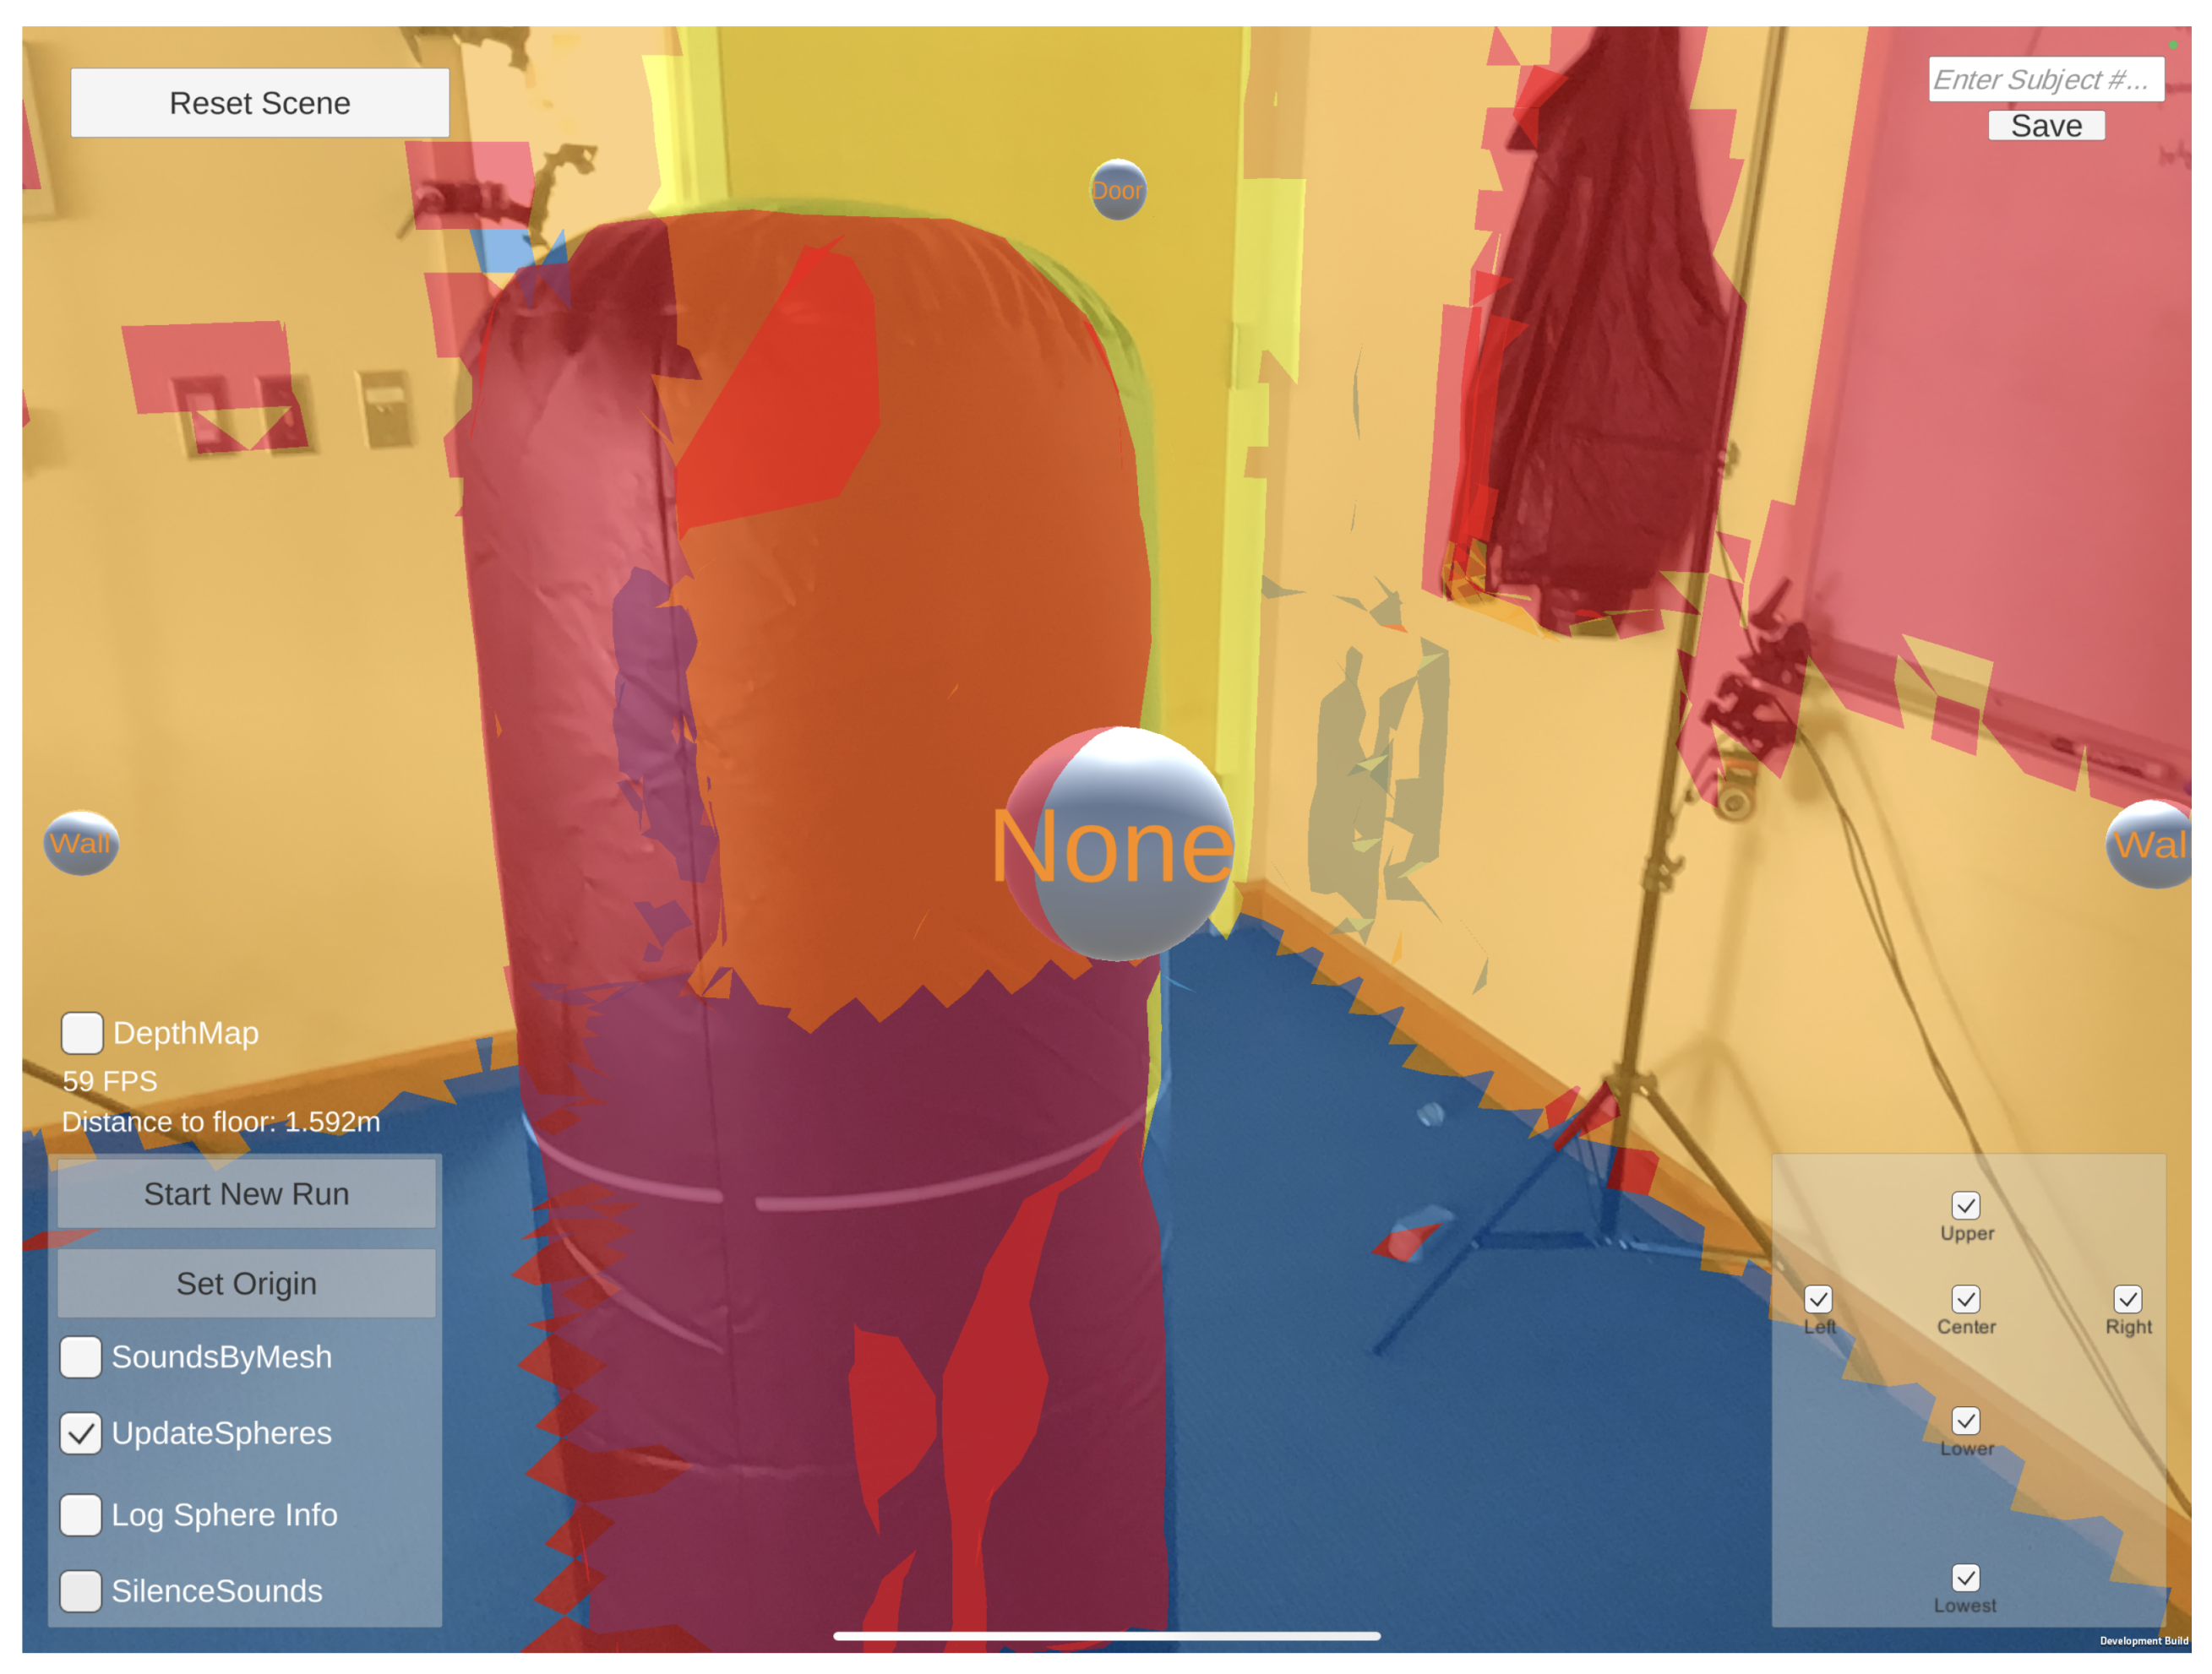This screenshot has width=2212, height=1674.
Task: Tap the Door label sphere
Action: (x=1117, y=189)
